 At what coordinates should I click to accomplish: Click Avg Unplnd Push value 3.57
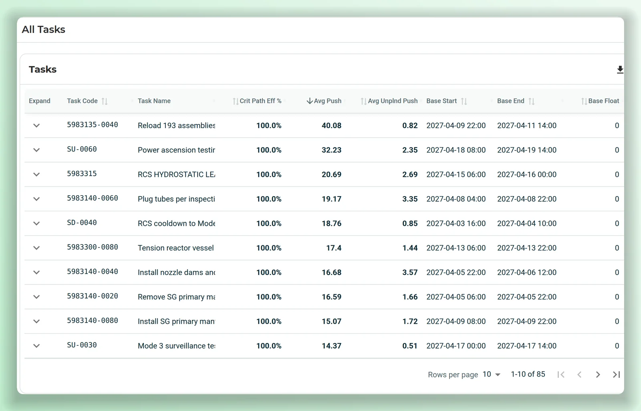click(x=410, y=273)
